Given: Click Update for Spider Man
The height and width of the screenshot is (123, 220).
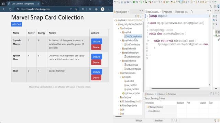Looking at the screenshot, I should pyautogui.click(x=97, y=57).
